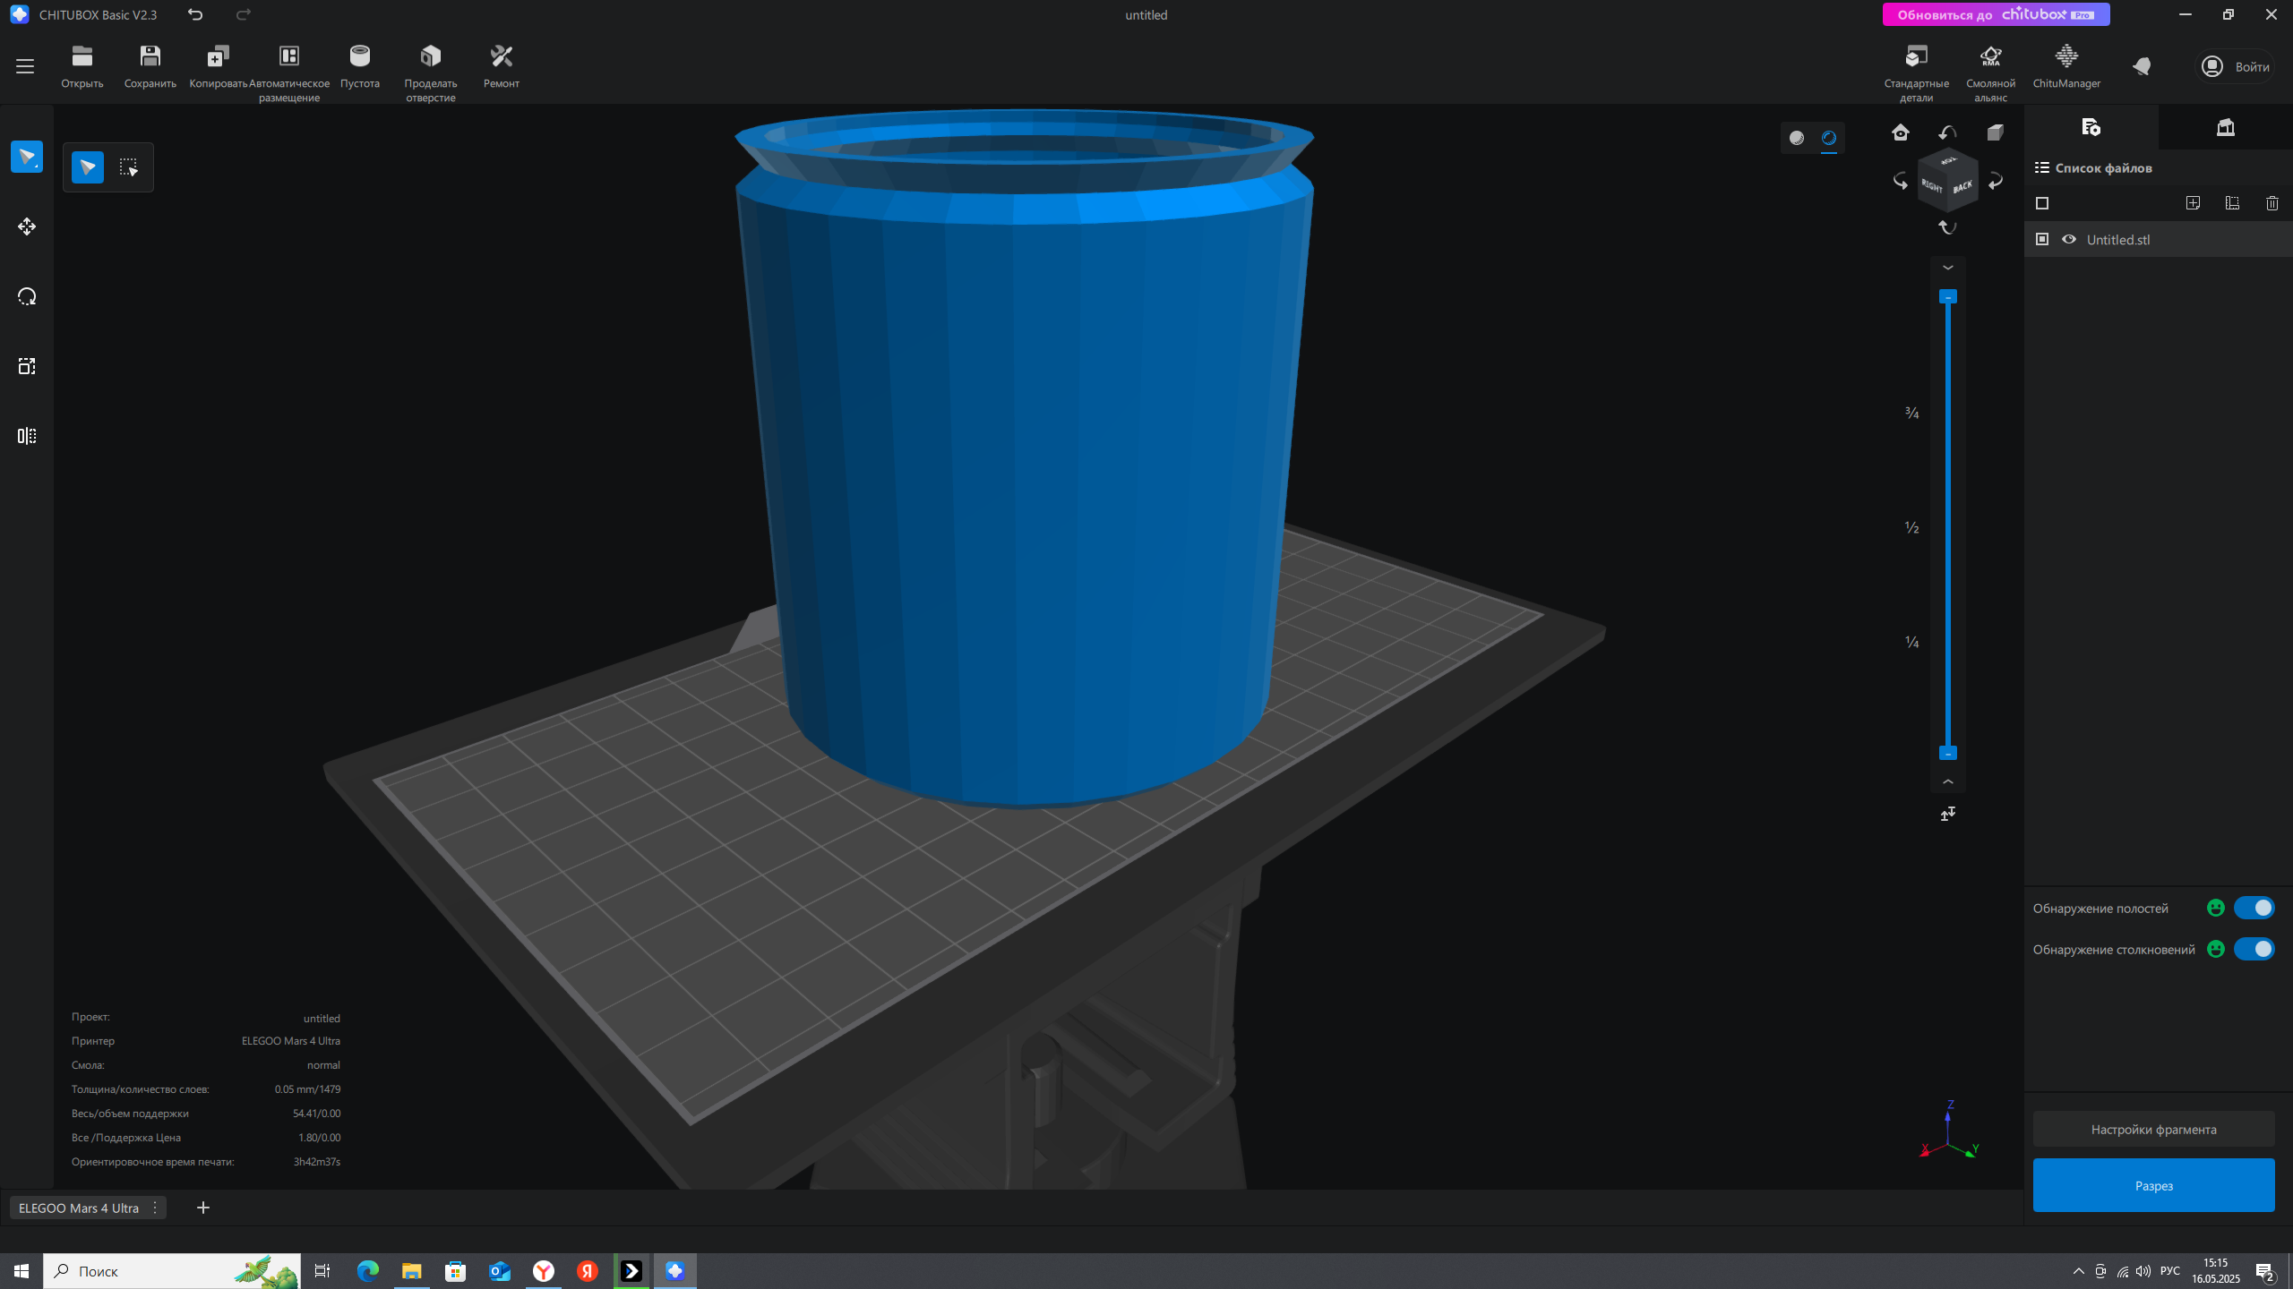
Task: Click the Разрез slice button
Action: pyautogui.click(x=2153, y=1185)
